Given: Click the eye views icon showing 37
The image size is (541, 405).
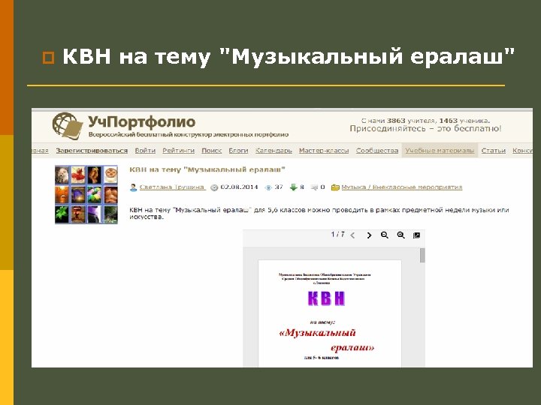Looking at the screenshot, I should click(268, 187).
